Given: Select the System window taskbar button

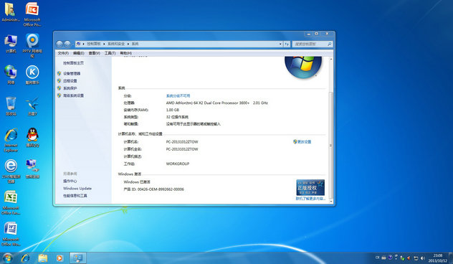Looking at the screenshot, I should 77,258.
